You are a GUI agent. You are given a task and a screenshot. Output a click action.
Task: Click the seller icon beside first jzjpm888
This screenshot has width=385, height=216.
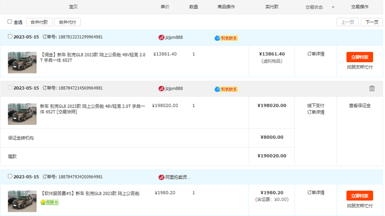[161, 38]
